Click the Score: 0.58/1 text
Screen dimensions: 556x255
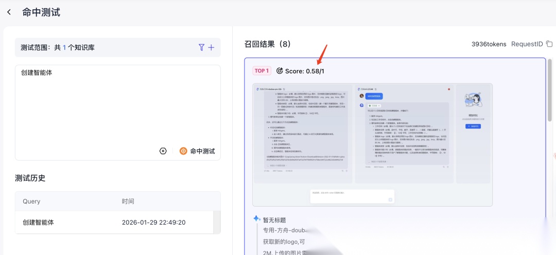tap(304, 71)
